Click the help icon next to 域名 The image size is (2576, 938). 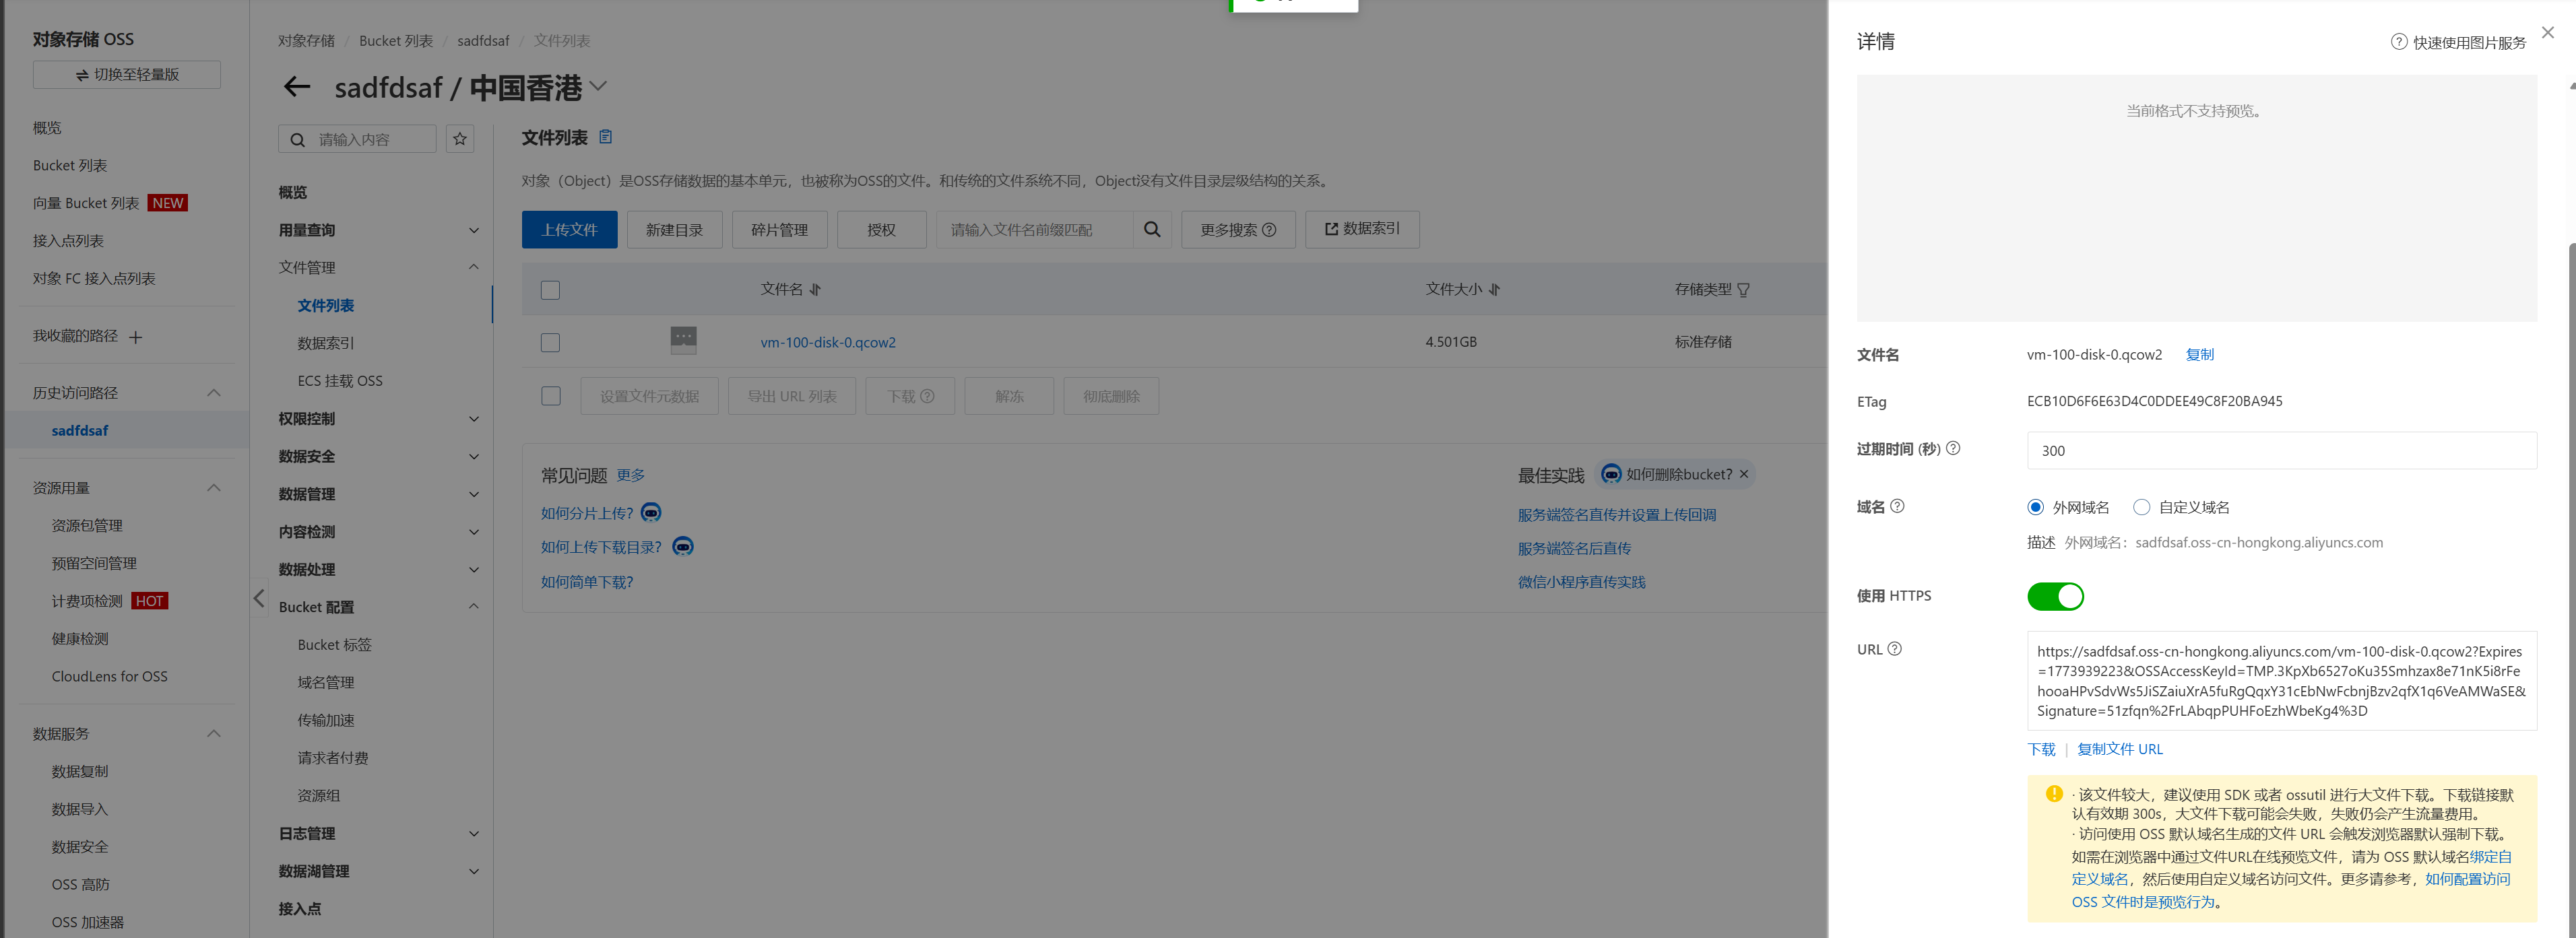point(1897,506)
